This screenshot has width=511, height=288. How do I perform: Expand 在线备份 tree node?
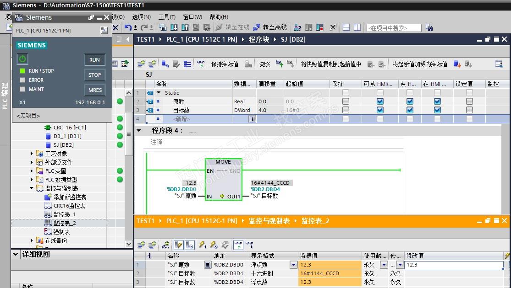click(x=32, y=240)
